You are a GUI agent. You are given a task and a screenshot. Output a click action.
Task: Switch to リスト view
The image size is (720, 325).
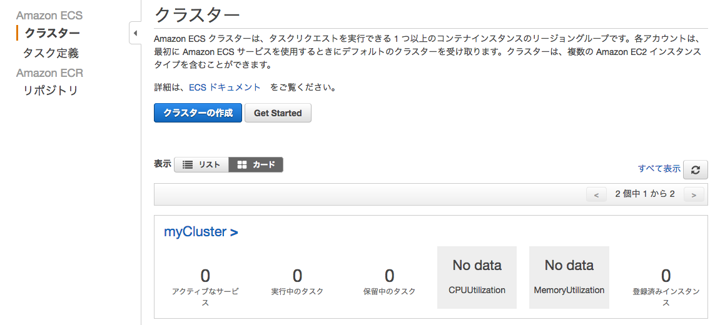(201, 165)
